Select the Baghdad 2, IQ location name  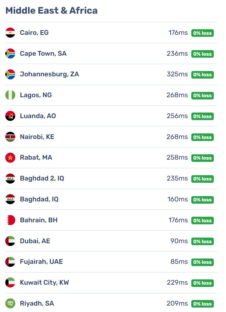42,179
